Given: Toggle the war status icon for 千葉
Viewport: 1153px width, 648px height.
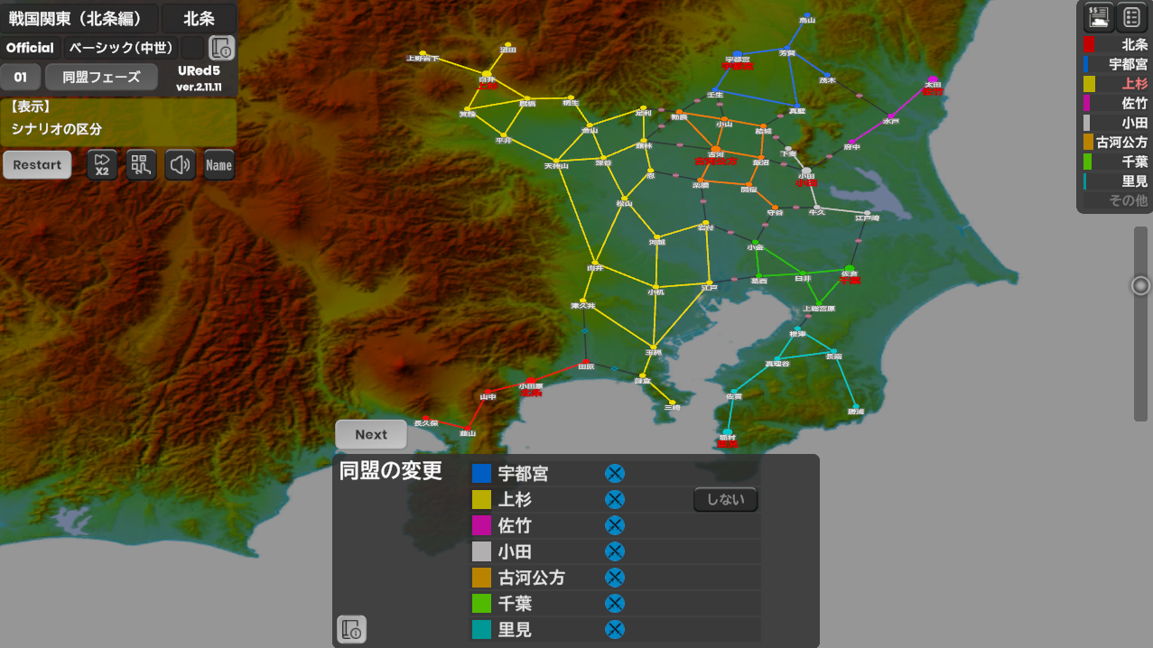Looking at the screenshot, I should 614,604.
